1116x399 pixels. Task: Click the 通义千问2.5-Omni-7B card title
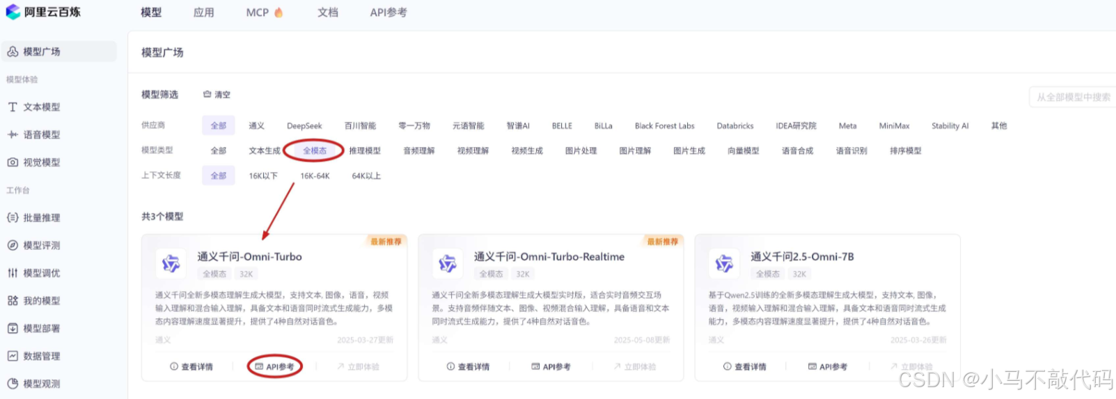click(802, 257)
